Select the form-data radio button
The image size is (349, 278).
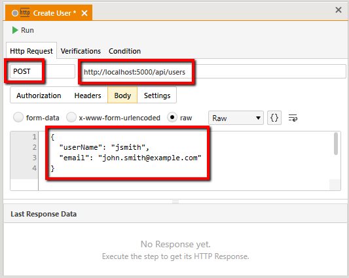click(x=18, y=117)
